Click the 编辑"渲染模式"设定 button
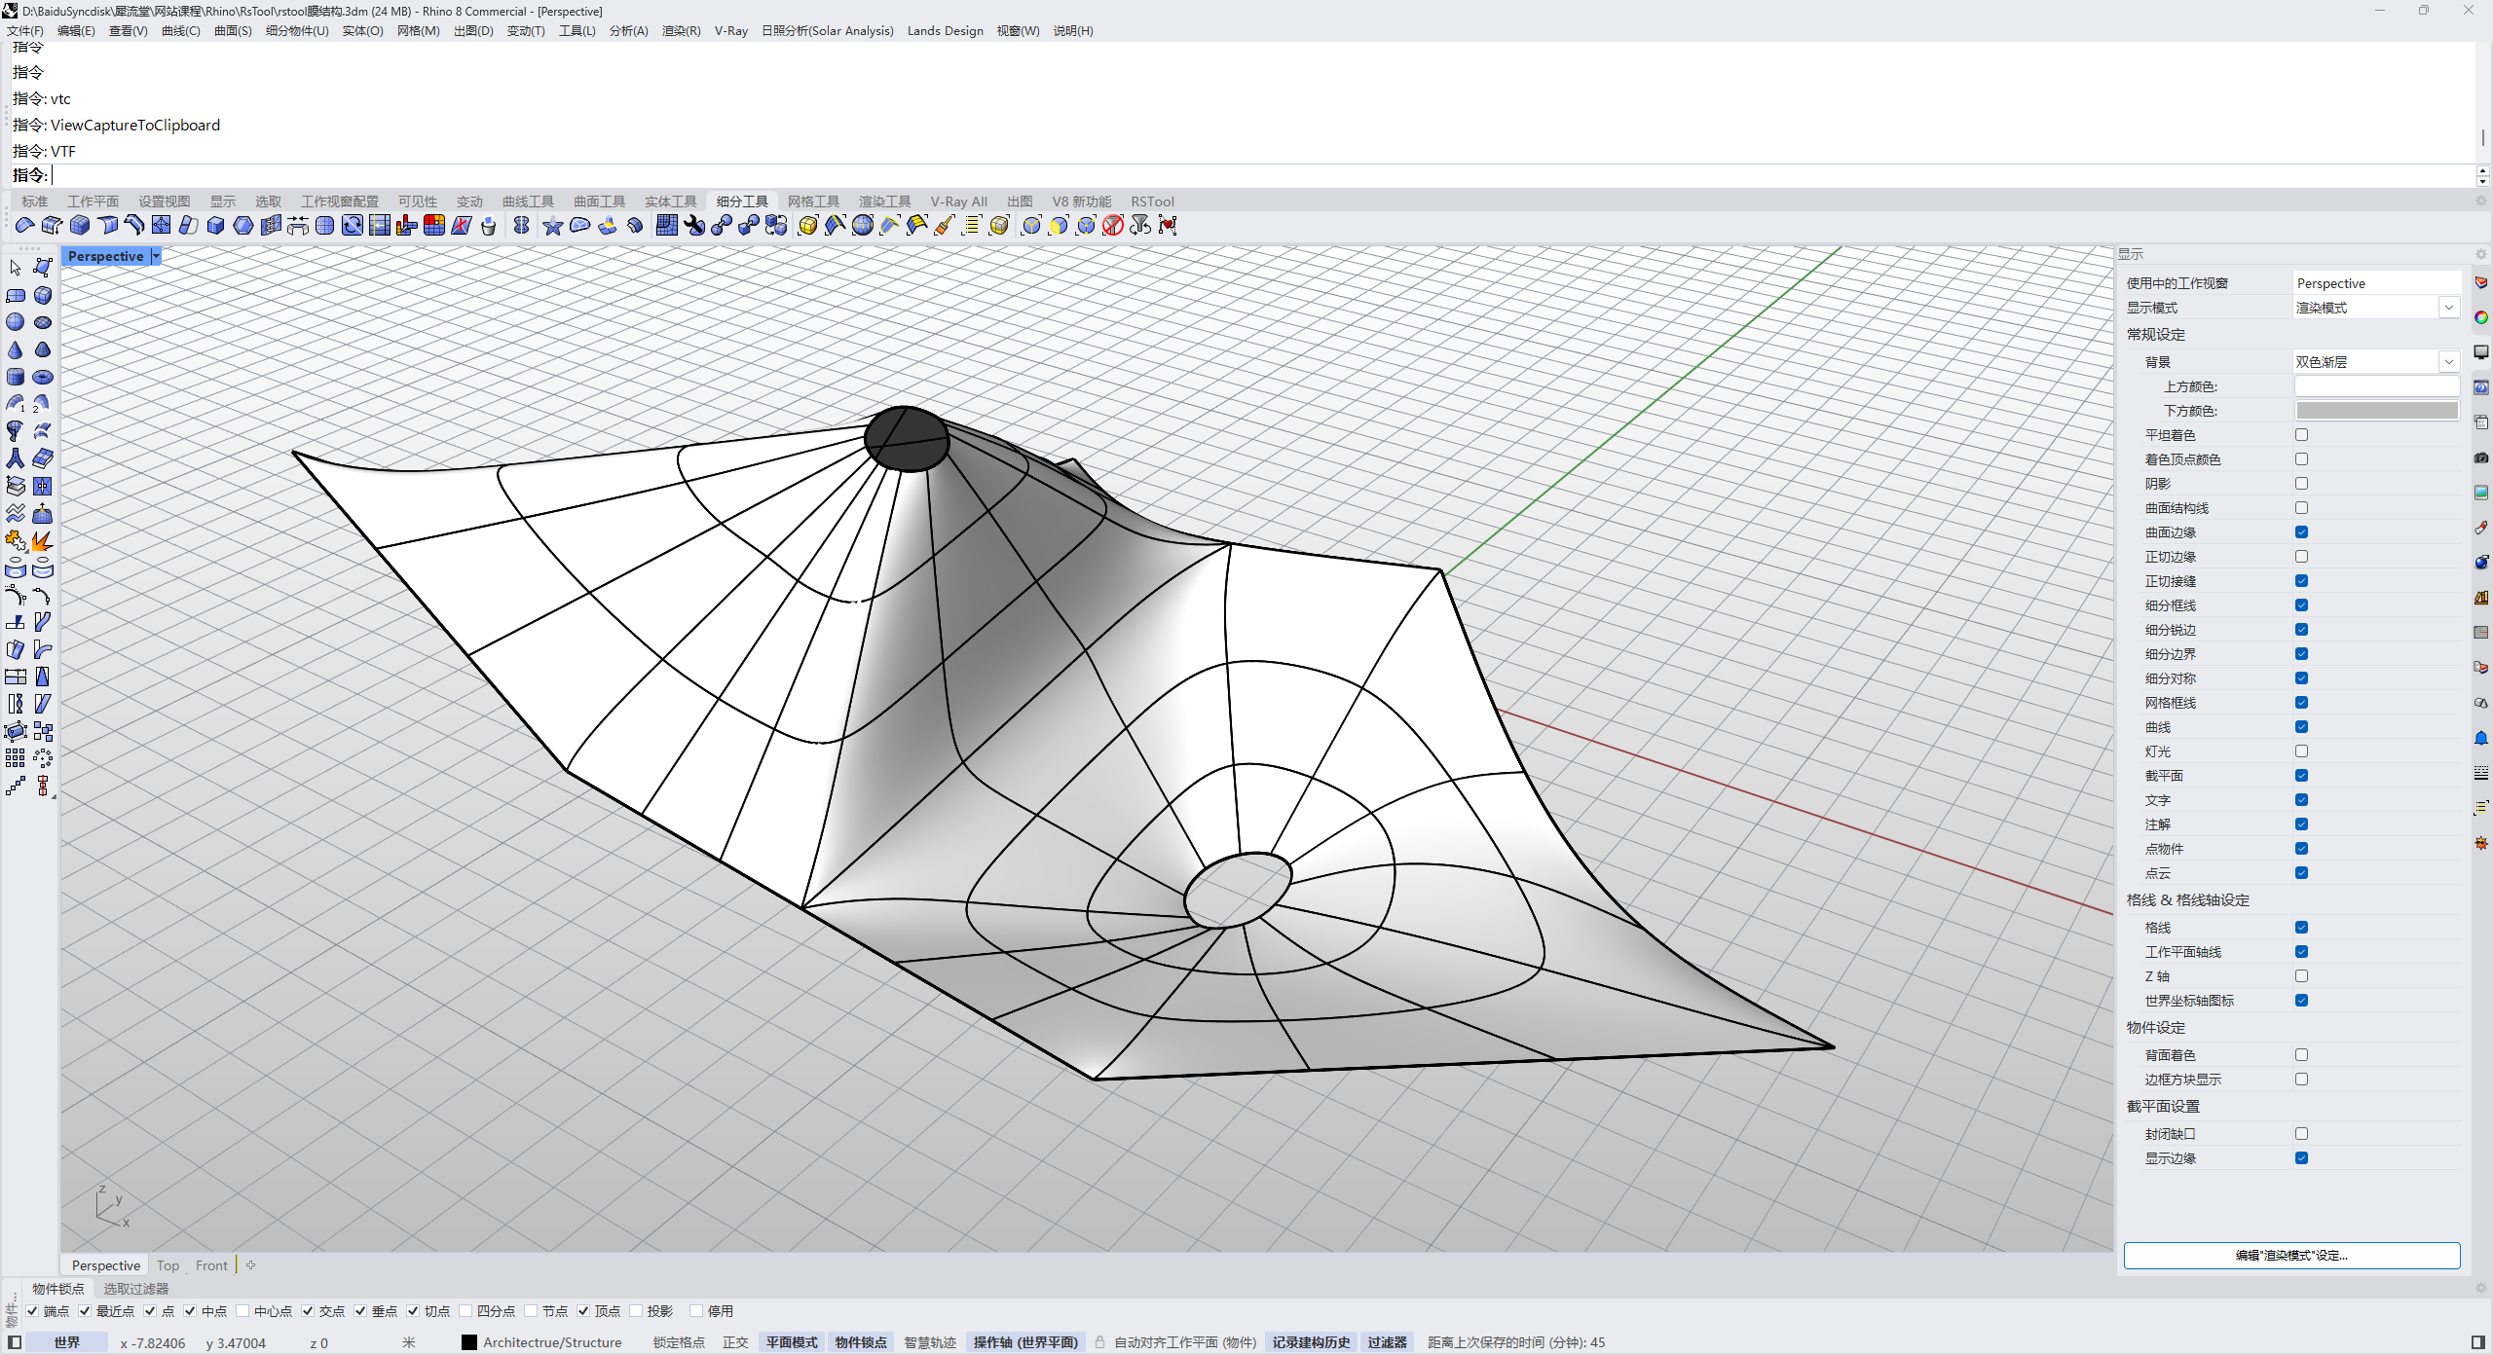Image resolution: width=2493 pixels, height=1355 pixels. (2290, 1256)
